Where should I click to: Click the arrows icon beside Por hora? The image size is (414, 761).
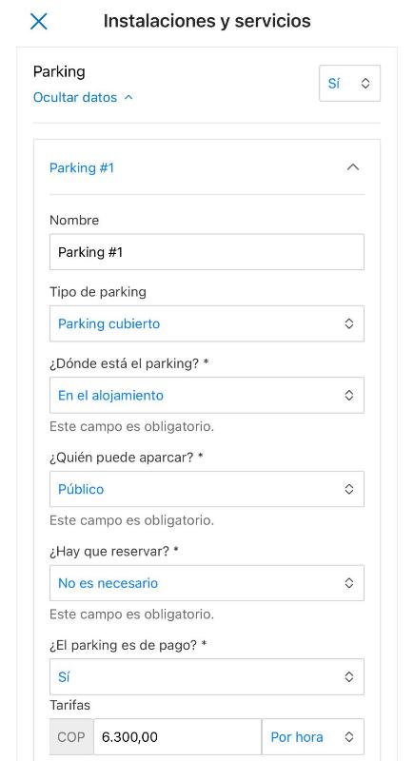349,736
